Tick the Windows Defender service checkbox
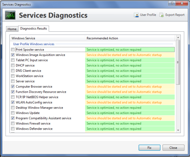The image size is (190, 157). 13,129
